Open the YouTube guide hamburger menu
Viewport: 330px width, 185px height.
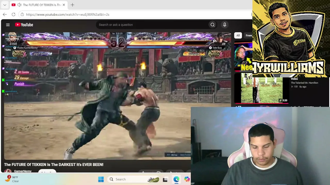coord(8,25)
